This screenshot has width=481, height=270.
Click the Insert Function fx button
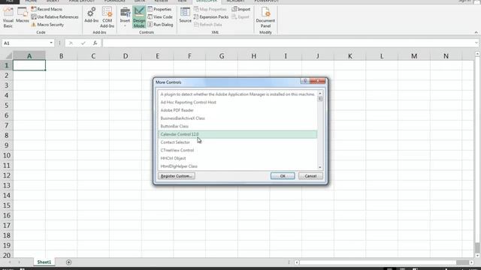click(x=95, y=43)
